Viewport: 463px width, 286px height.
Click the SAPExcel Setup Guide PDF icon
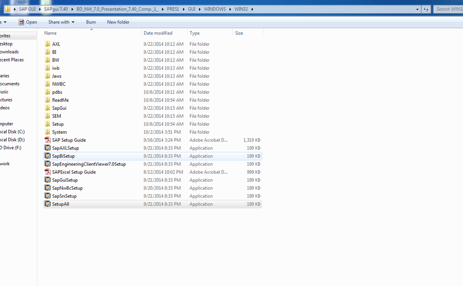pos(48,172)
